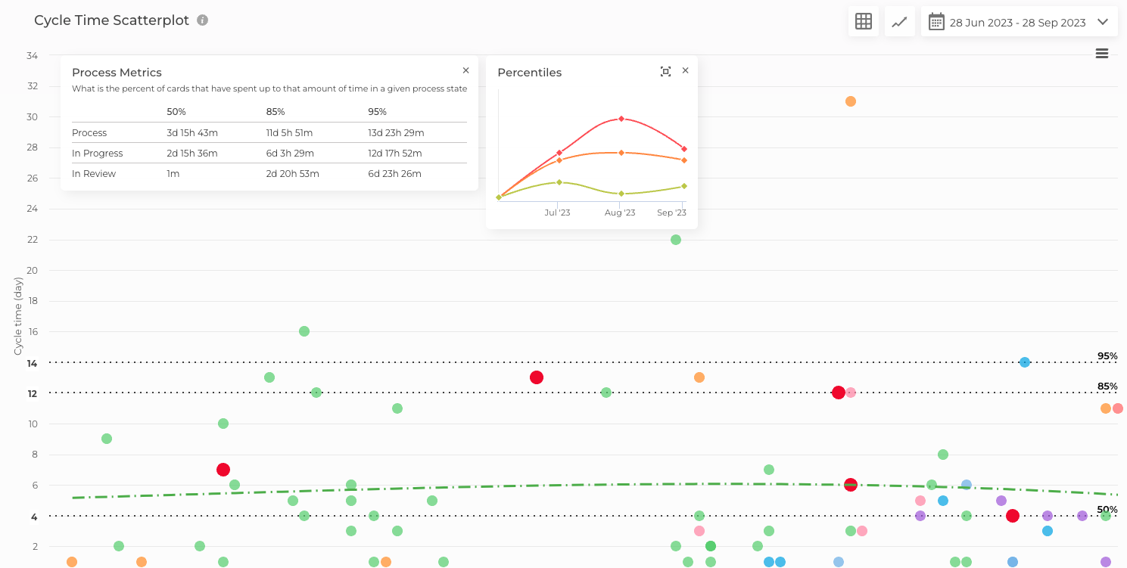Toggle the scatterplot view mode
This screenshot has width=1127, height=568.
pyautogui.click(x=899, y=21)
